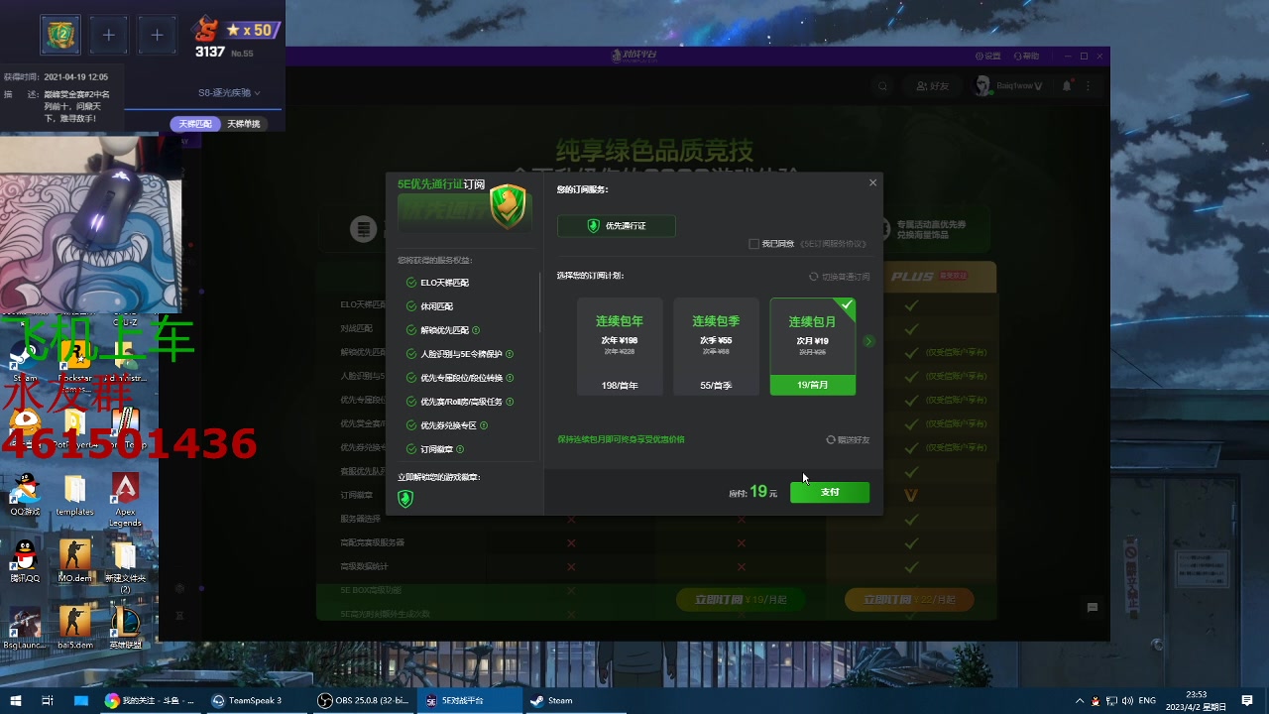Open 设置 settings in 5E title bar

click(988, 57)
